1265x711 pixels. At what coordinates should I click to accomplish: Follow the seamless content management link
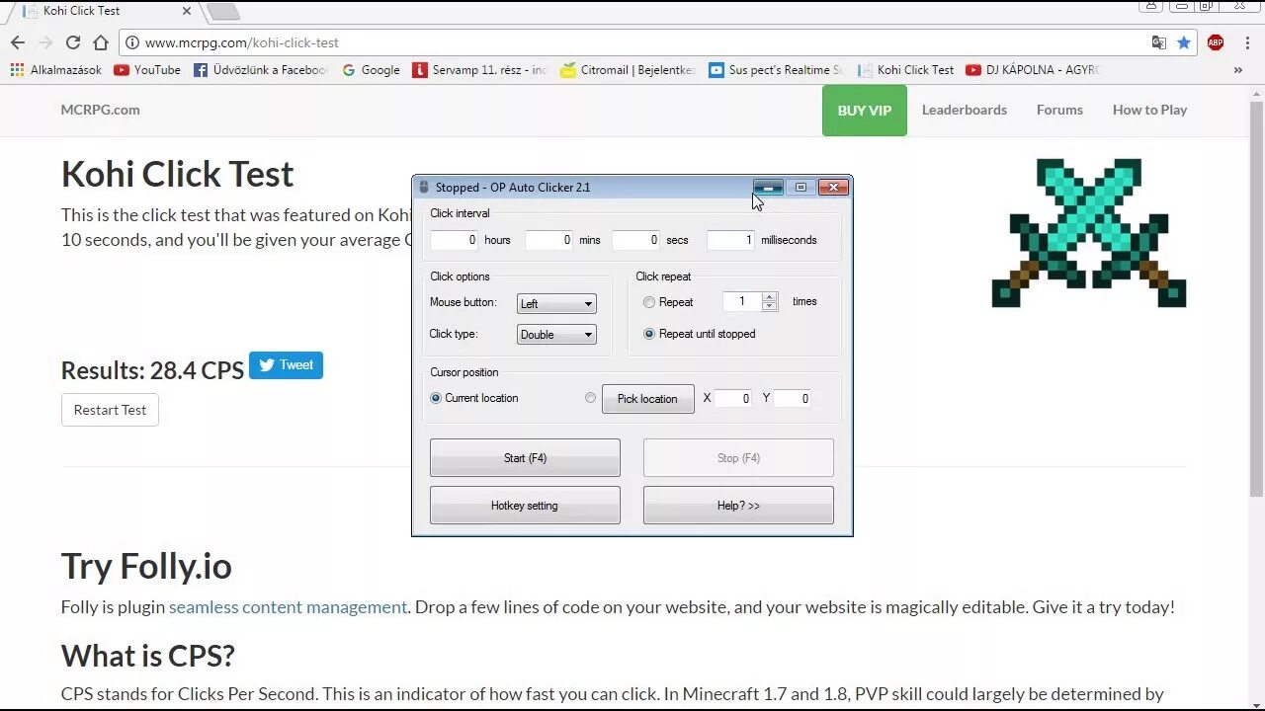coord(288,607)
